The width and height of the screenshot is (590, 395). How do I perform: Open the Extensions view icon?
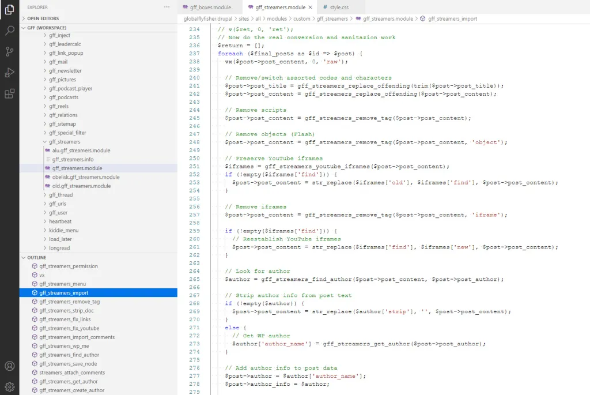[x=9, y=93]
